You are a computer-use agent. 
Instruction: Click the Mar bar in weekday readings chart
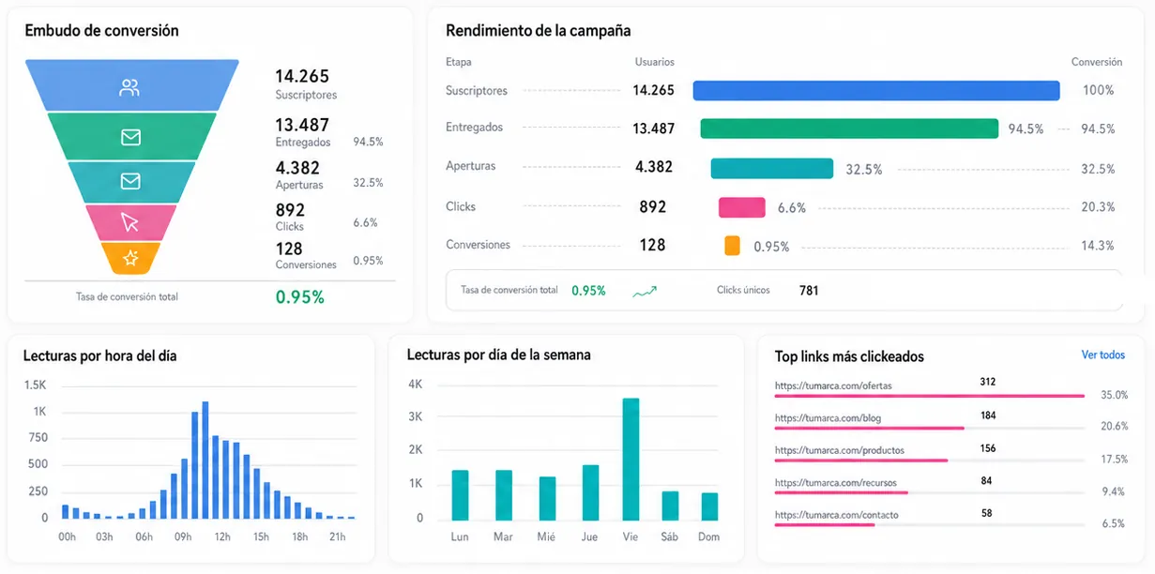pyautogui.click(x=504, y=495)
